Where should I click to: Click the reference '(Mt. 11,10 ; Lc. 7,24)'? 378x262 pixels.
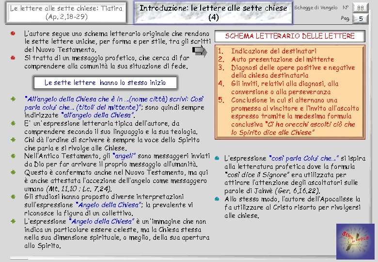[79, 189]
